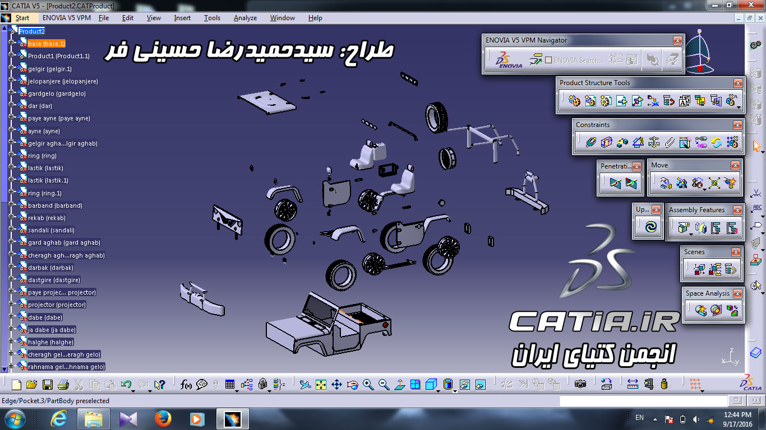The width and height of the screenshot is (766, 430).
Task: Click the Coincidence Constraint icon
Action: (x=590, y=142)
